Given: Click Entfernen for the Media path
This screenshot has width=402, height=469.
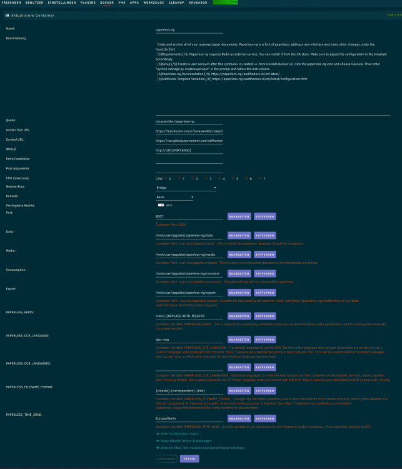Looking at the screenshot, I should [x=265, y=255].
